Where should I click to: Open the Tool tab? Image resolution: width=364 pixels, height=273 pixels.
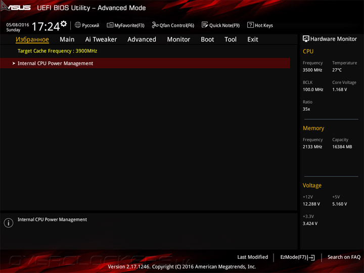[231, 39]
